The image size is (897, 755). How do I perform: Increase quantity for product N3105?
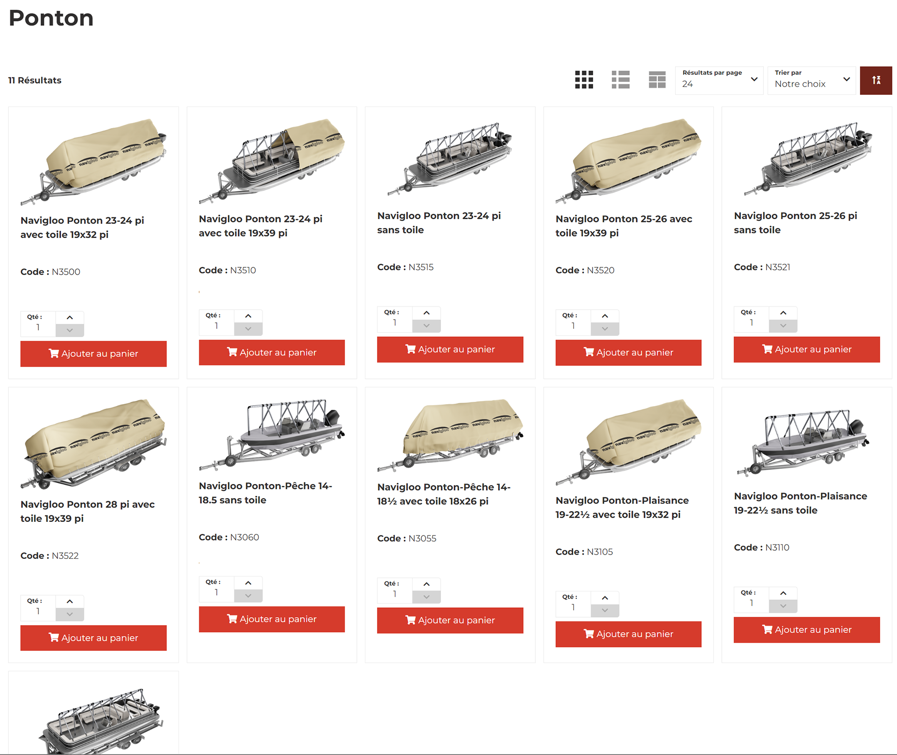[x=605, y=598]
